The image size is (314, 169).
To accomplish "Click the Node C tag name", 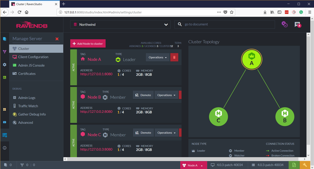I will click(94, 135).
